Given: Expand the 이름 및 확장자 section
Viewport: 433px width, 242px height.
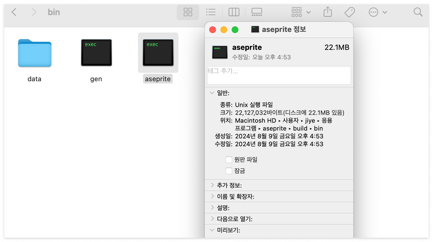Looking at the screenshot, I should [x=212, y=196].
